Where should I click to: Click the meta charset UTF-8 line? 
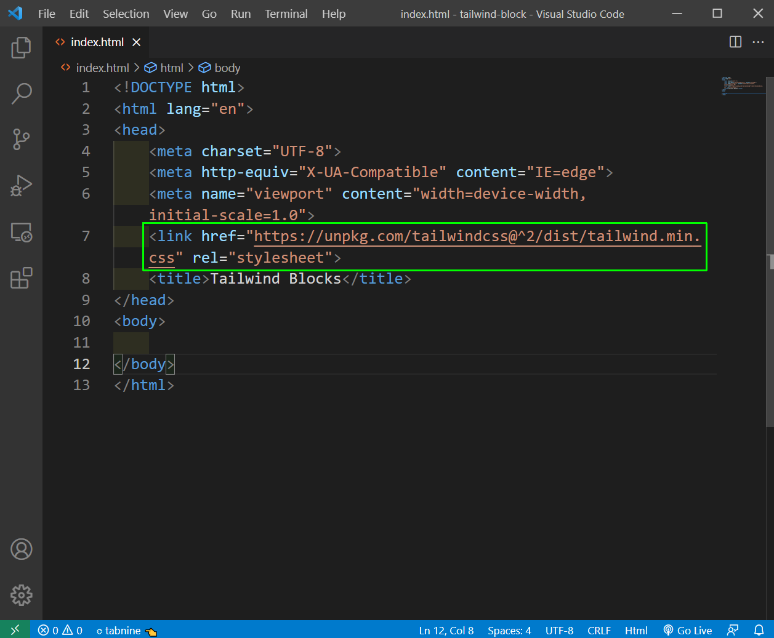click(245, 151)
